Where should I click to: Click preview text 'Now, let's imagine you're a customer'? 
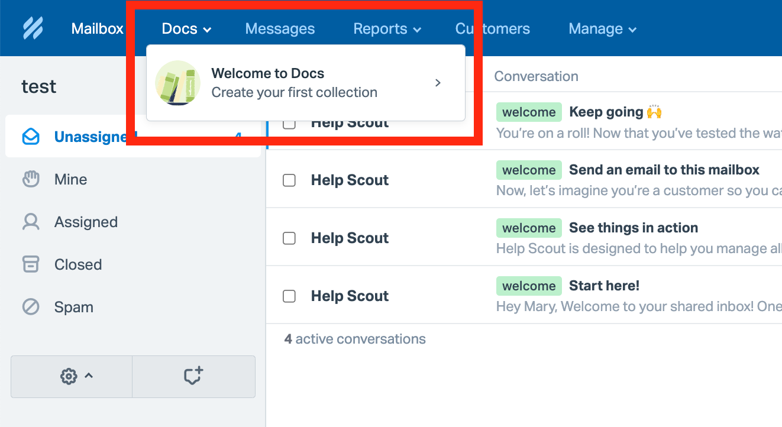pyautogui.click(x=639, y=190)
